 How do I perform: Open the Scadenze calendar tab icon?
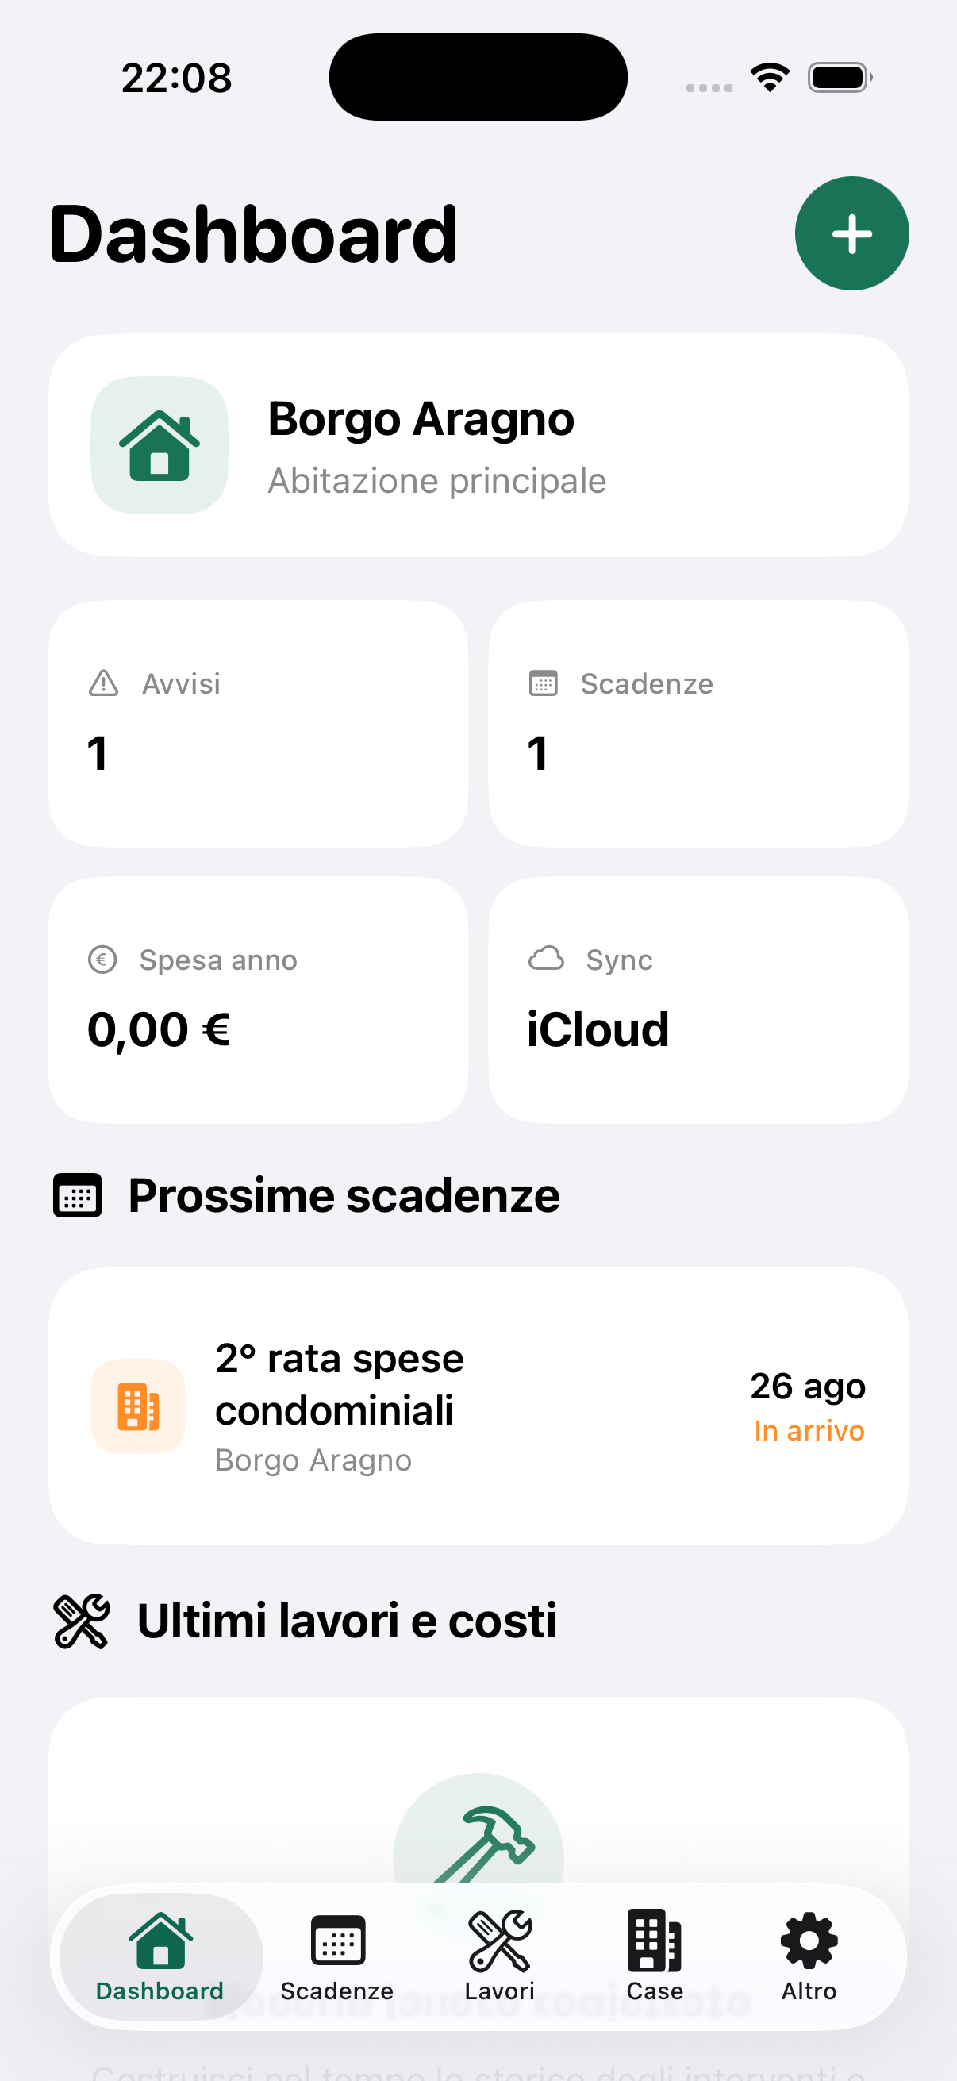(337, 1940)
